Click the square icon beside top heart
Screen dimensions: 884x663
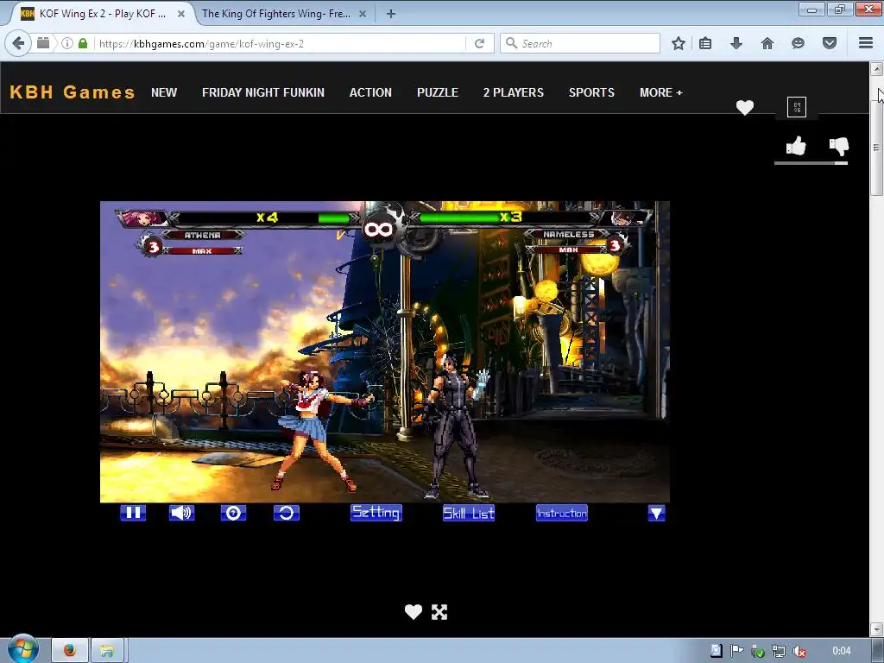797,106
